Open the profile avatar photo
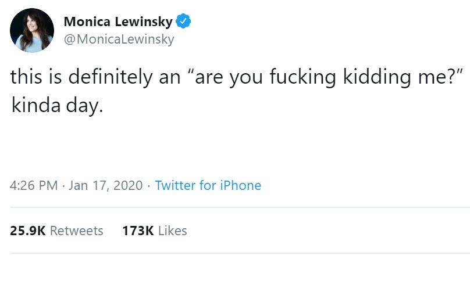The height and width of the screenshot is (295, 470). tap(32, 31)
